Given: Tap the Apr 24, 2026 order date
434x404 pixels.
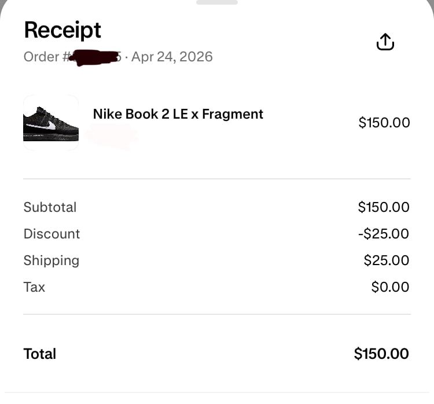Looking at the screenshot, I should 172,57.
